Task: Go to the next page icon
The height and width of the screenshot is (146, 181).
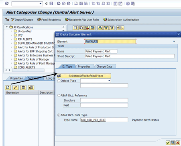Action: coord(103,4)
